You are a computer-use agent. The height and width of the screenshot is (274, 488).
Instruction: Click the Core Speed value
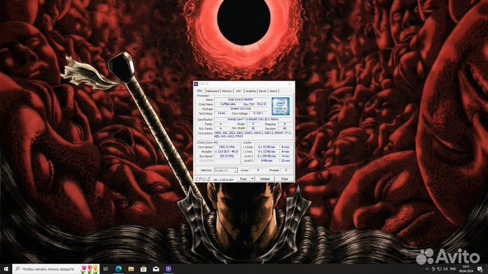click(x=226, y=147)
